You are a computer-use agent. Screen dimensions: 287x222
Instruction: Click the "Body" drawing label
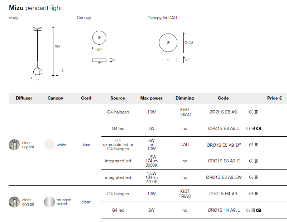[13, 17]
